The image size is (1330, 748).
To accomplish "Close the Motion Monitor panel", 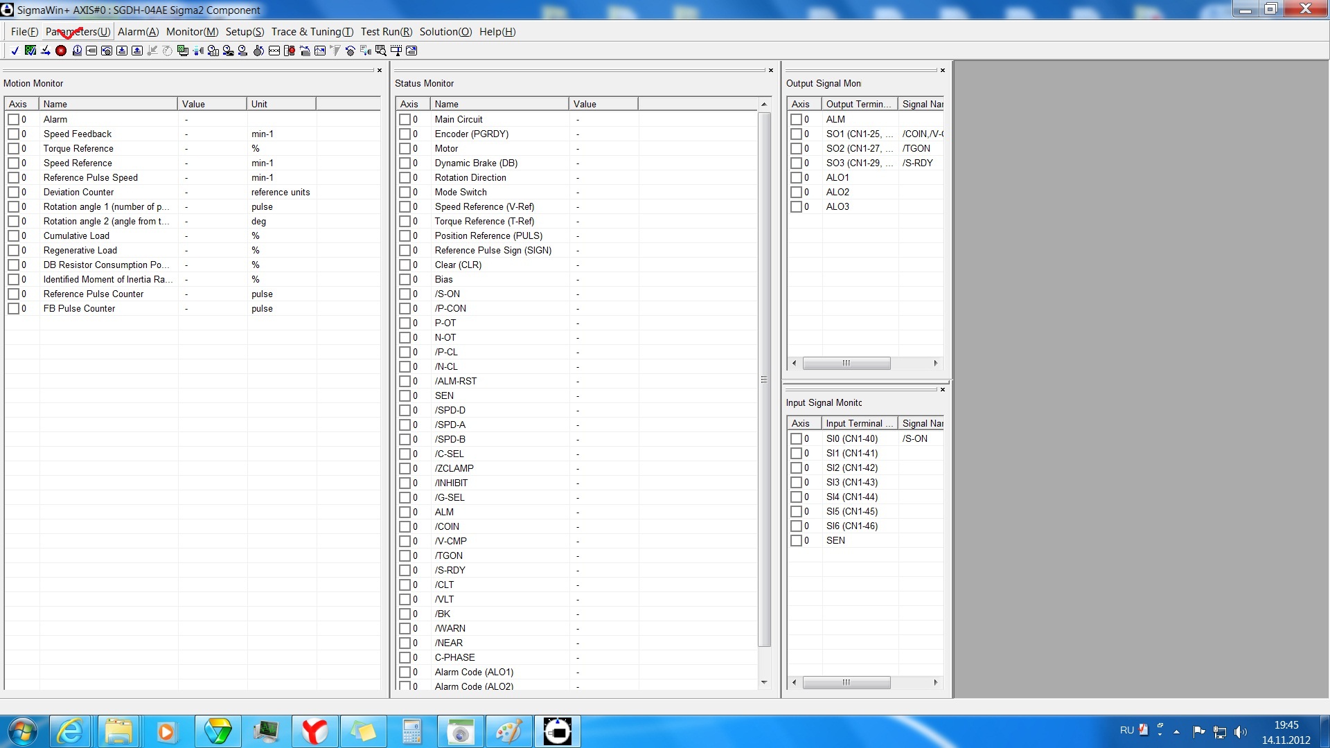I will pos(379,70).
